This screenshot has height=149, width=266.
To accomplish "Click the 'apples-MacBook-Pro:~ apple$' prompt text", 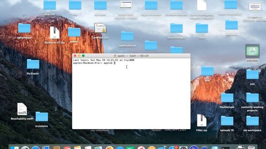I will point(93,63).
